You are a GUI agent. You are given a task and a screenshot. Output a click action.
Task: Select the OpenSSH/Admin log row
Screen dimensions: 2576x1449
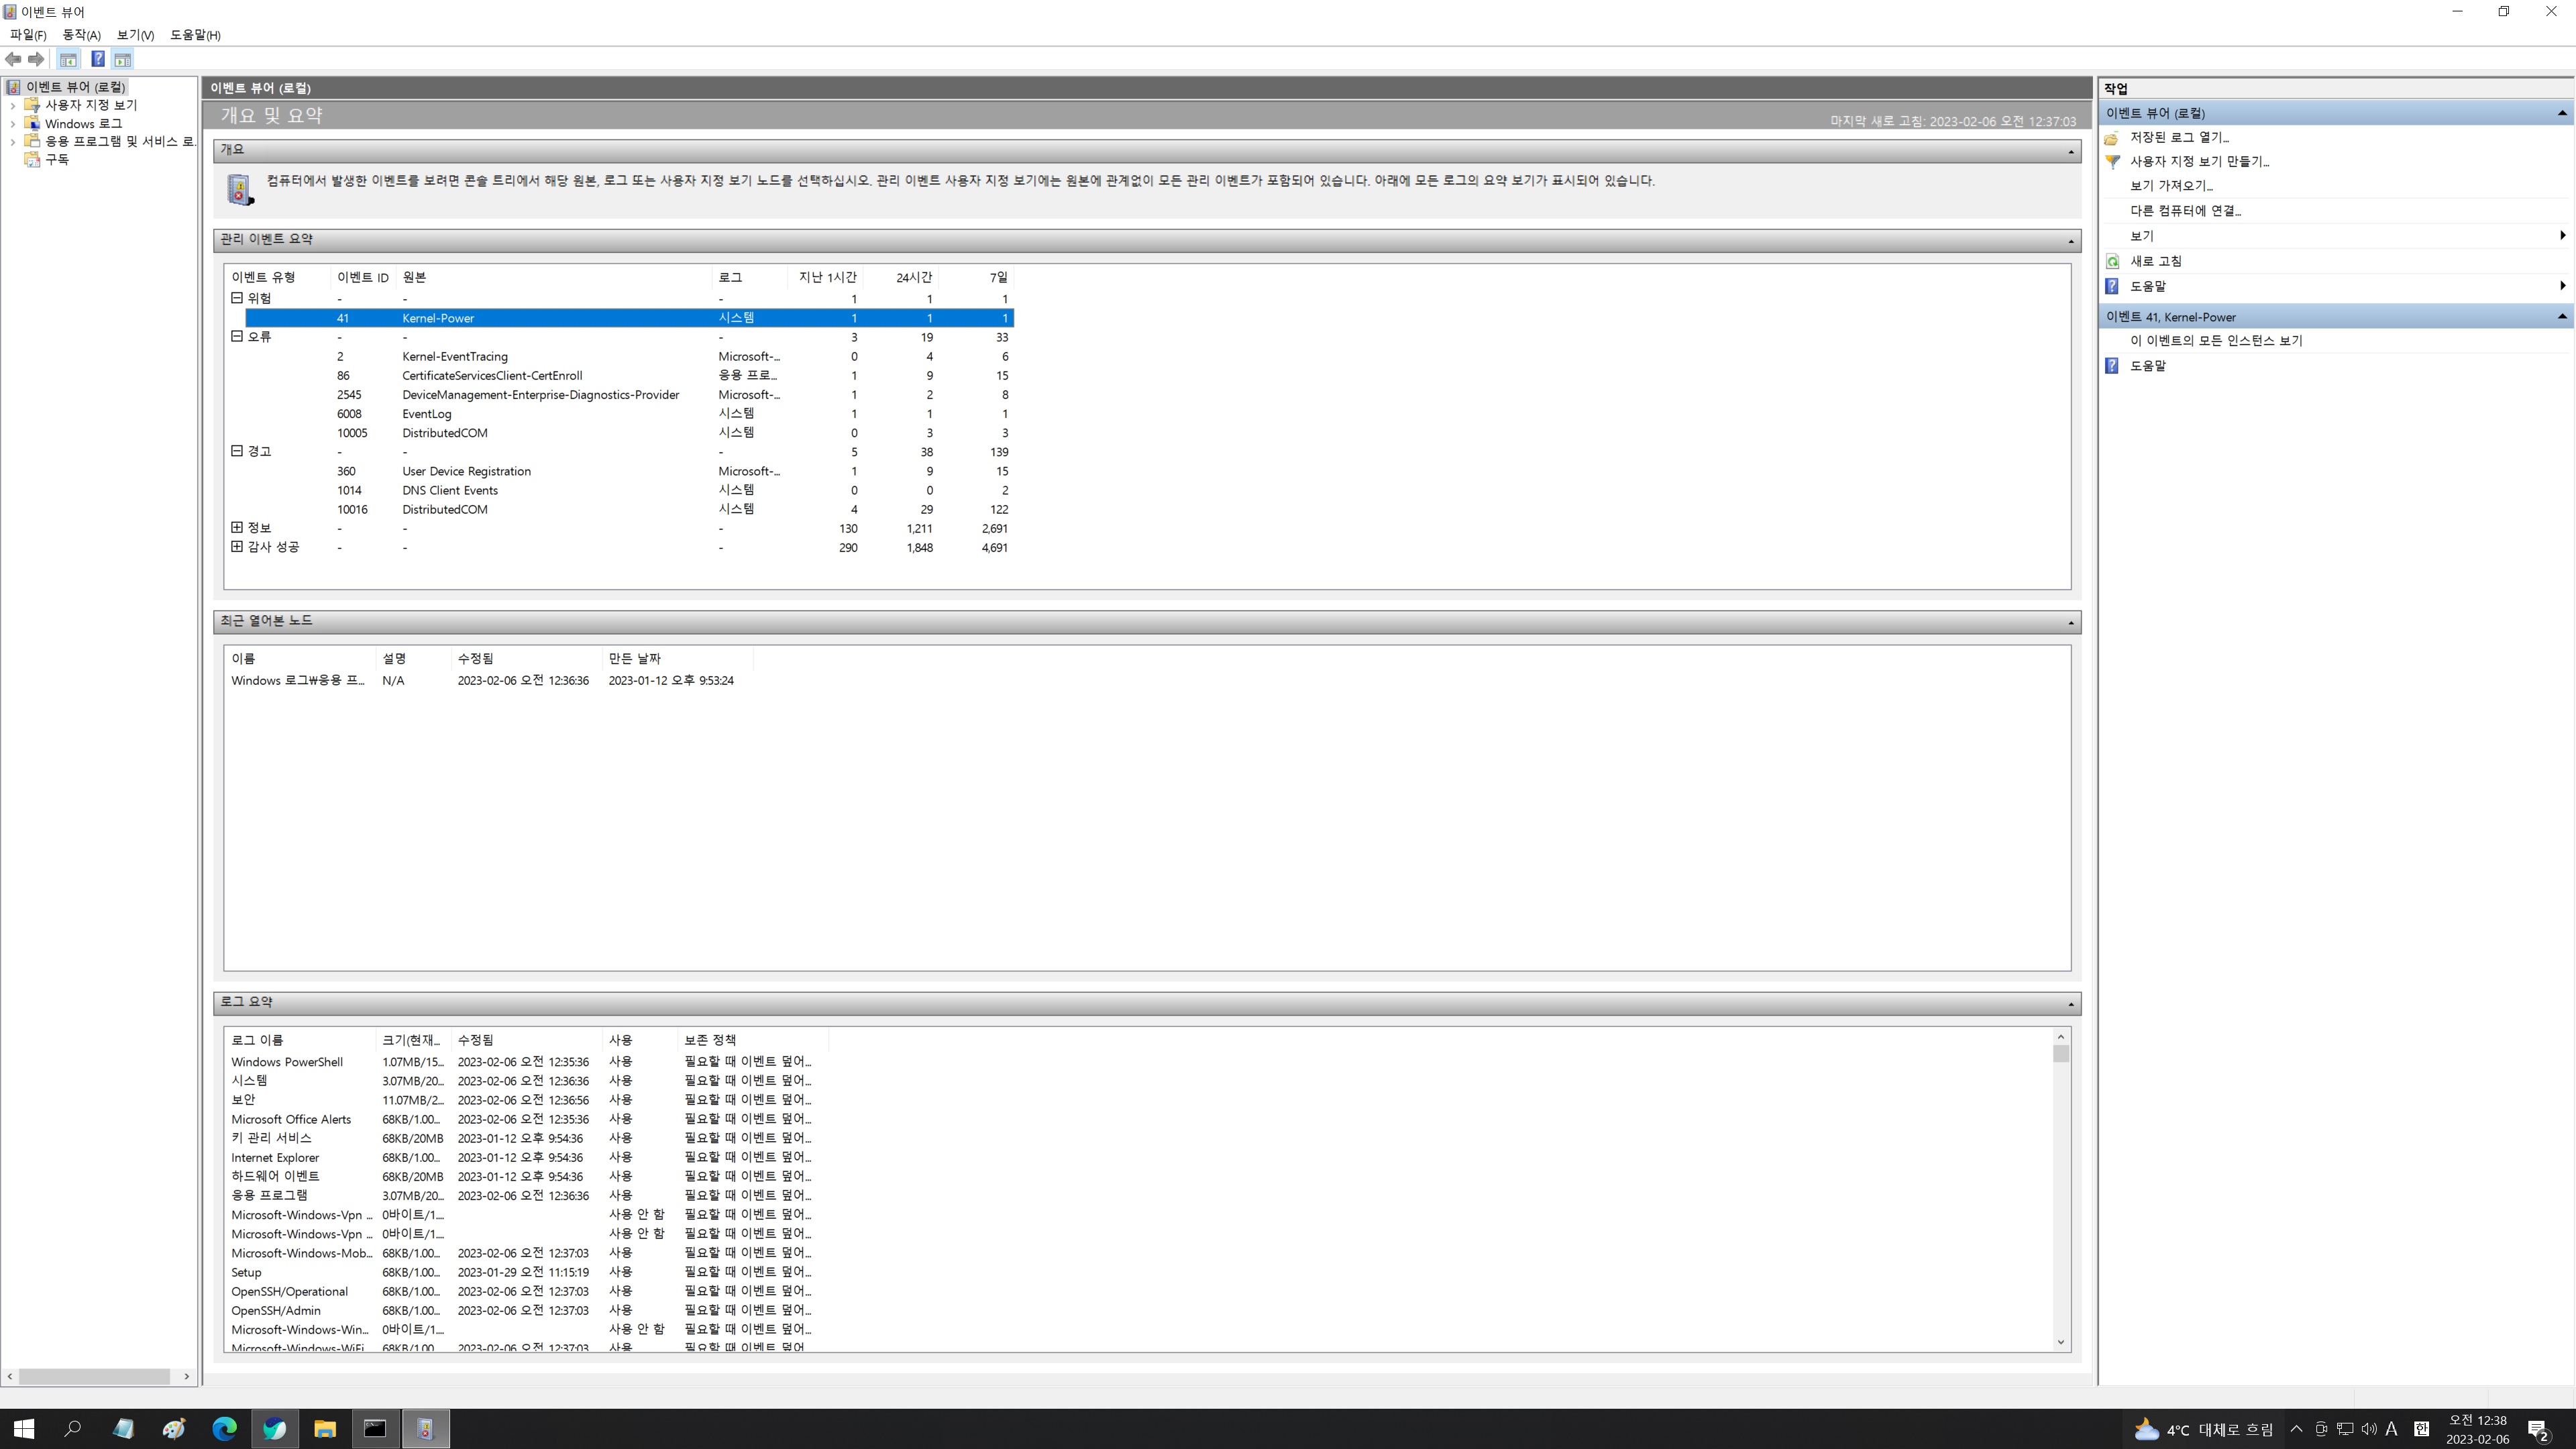527,1311
